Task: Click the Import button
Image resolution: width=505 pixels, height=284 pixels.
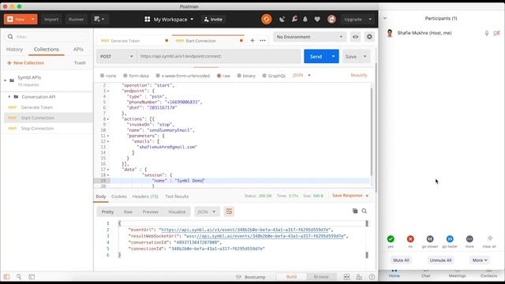Action: (51, 19)
